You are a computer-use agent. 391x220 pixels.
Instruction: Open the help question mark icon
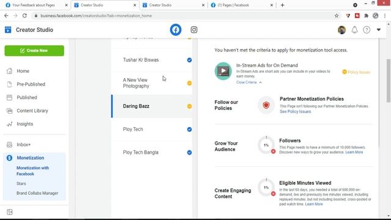coord(367,30)
